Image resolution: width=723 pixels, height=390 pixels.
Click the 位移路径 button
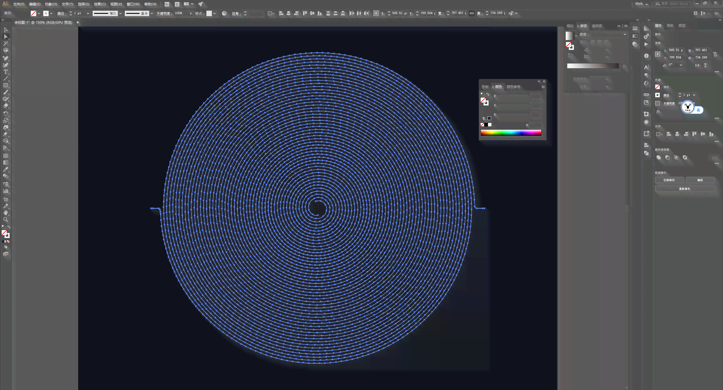coord(669,180)
